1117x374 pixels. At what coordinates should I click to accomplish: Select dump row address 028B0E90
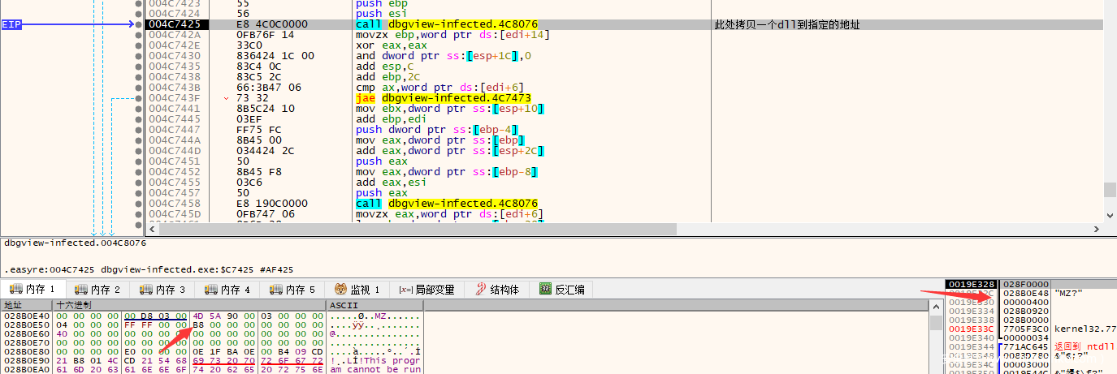[x=25, y=359]
